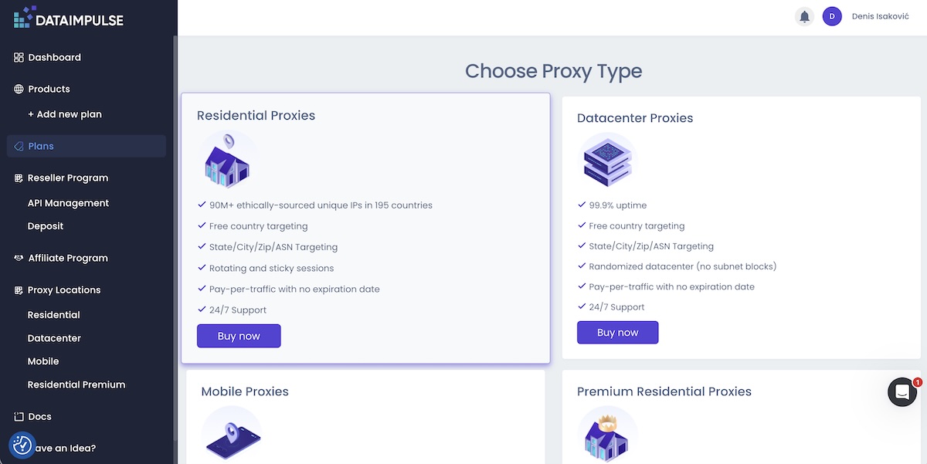The height and width of the screenshot is (464, 927).
Task: Open Affiliate Program menu item
Action: (x=68, y=259)
